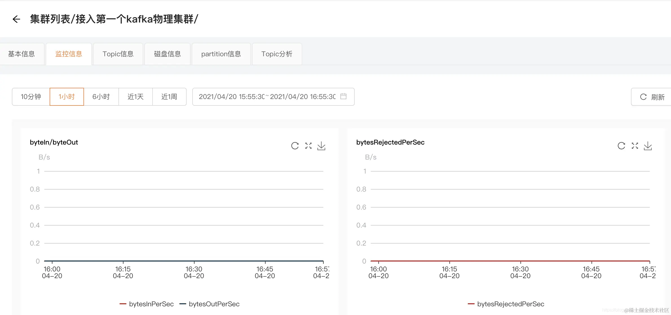Open the calendar icon in date range
671x315 pixels.
point(343,96)
